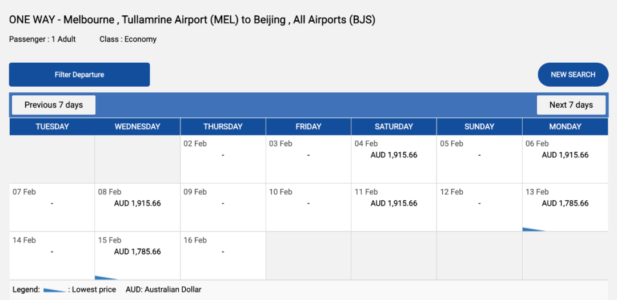The height and width of the screenshot is (300, 617).
Task: Open the 16 Feb Thursday cell
Action: click(x=223, y=256)
